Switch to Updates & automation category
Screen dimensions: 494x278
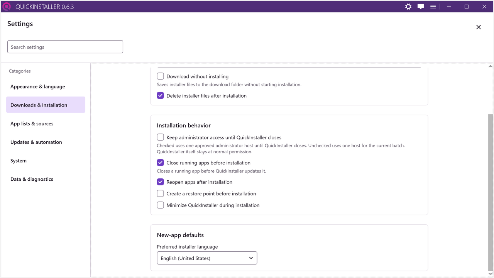point(46,142)
